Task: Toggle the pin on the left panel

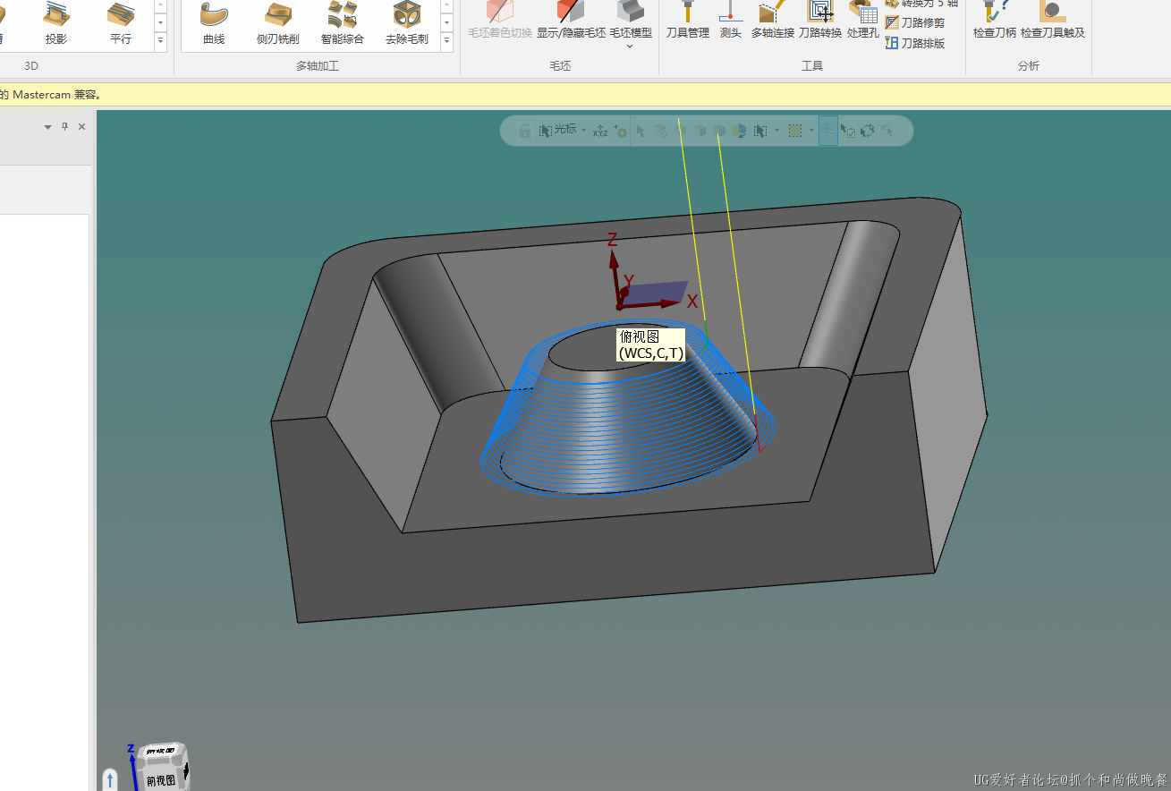Action: click(x=64, y=127)
